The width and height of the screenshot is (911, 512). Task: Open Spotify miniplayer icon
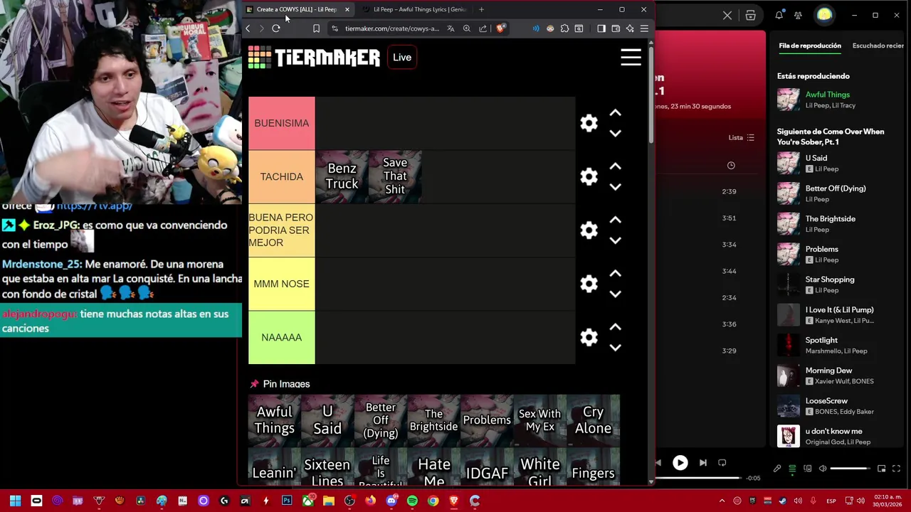click(881, 469)
